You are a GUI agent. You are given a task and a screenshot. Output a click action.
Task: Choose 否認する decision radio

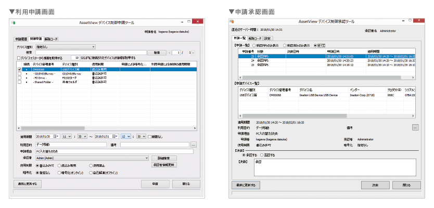[x=262, y=155]
